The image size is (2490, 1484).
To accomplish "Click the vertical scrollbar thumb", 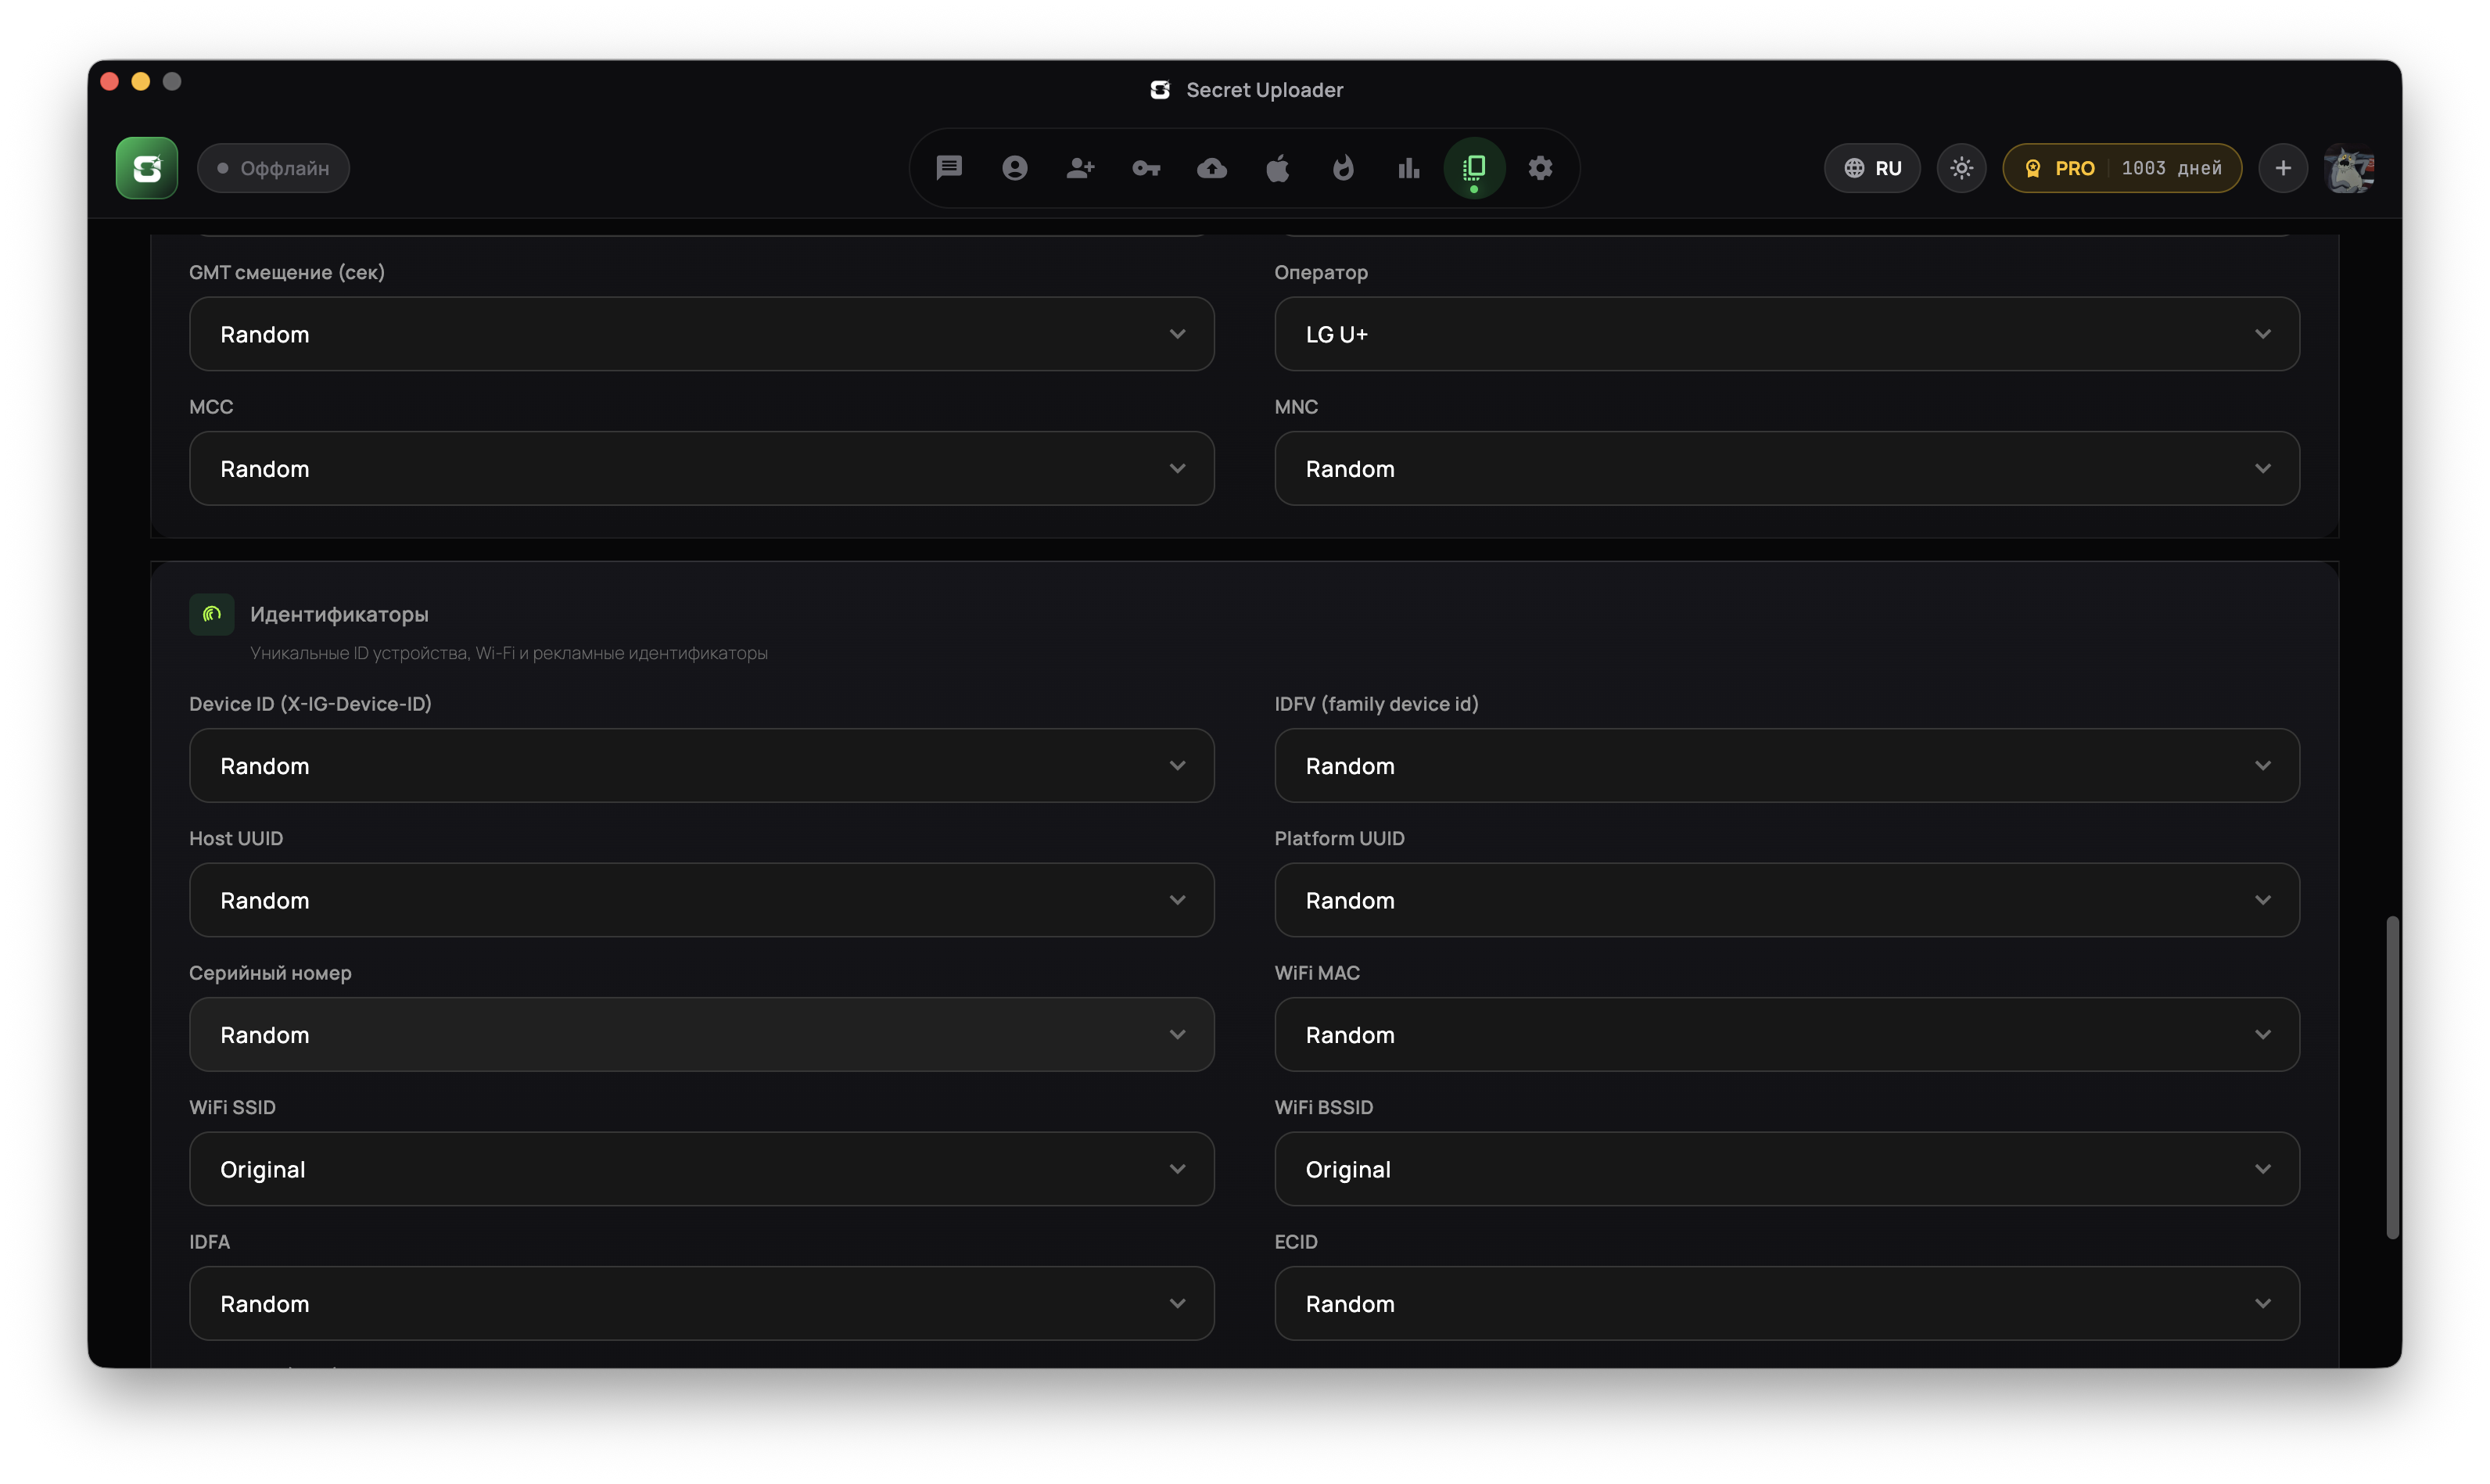I will pos(2392,1077).
